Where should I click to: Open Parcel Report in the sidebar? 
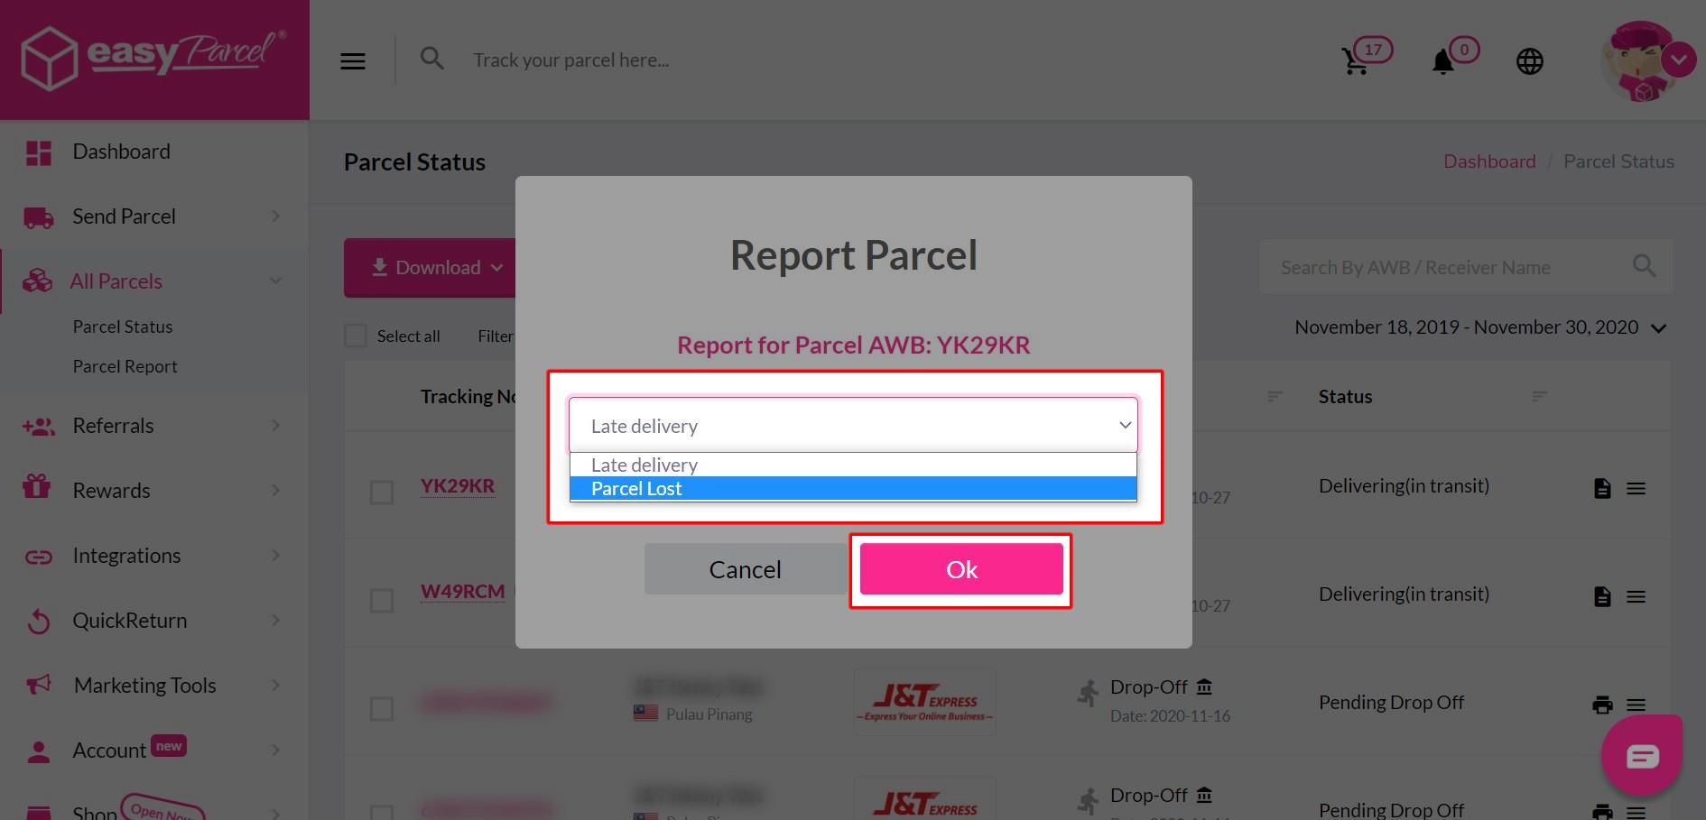125,366
